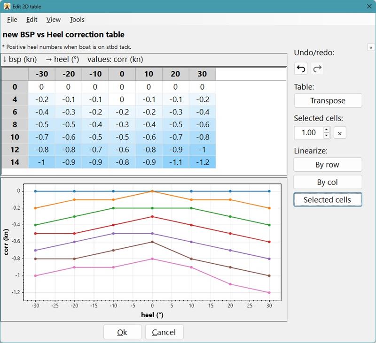Click the Transpose button
This screenshot has height=343, width=376.
point(328,100)
